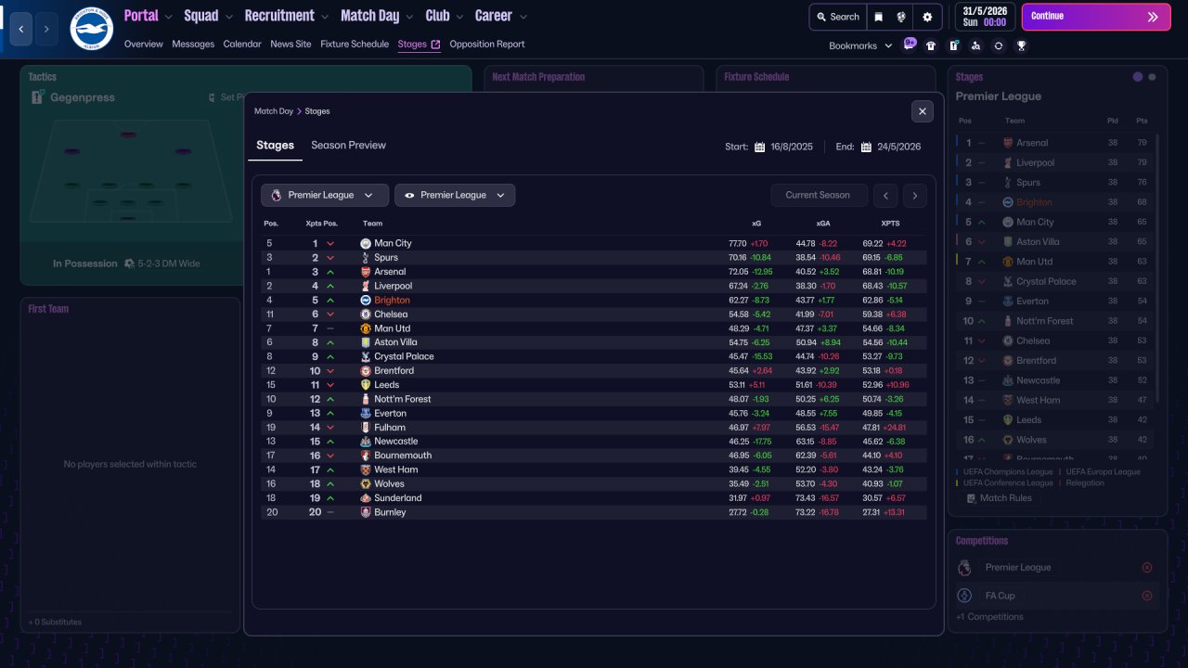Screen dimensions: 1188x668
Task: Select the Stages tab in dialog
Action: tap(275, 145)
